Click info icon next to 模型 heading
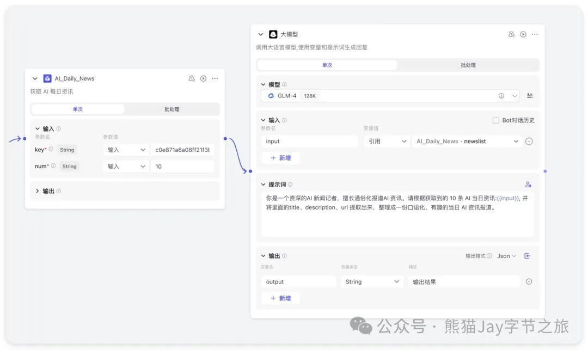 pyautogui.click(x=284, y=84)
